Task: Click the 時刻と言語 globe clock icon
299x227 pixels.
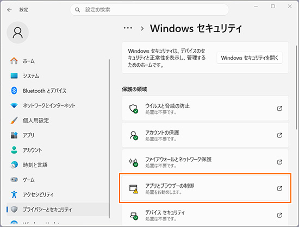Action: [14, 165]
